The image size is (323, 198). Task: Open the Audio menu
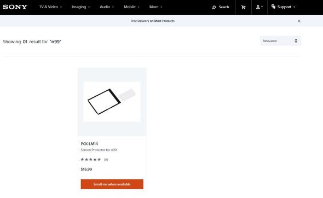click(x=107, y=7)
